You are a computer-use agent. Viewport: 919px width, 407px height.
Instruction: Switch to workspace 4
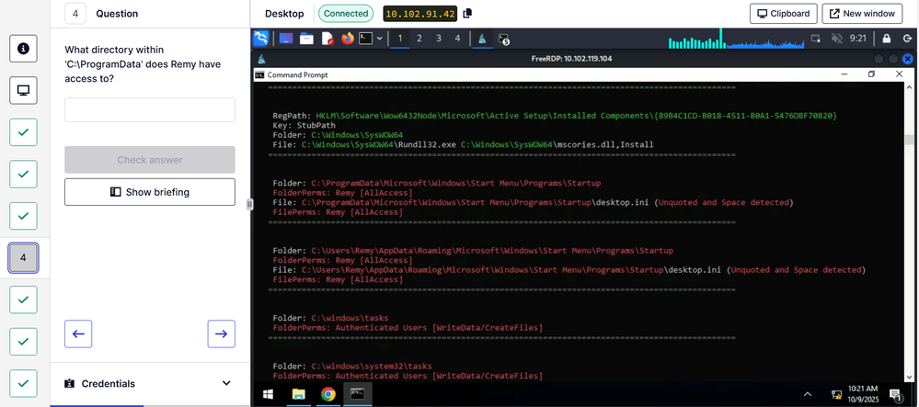click(x=457, y=39)
